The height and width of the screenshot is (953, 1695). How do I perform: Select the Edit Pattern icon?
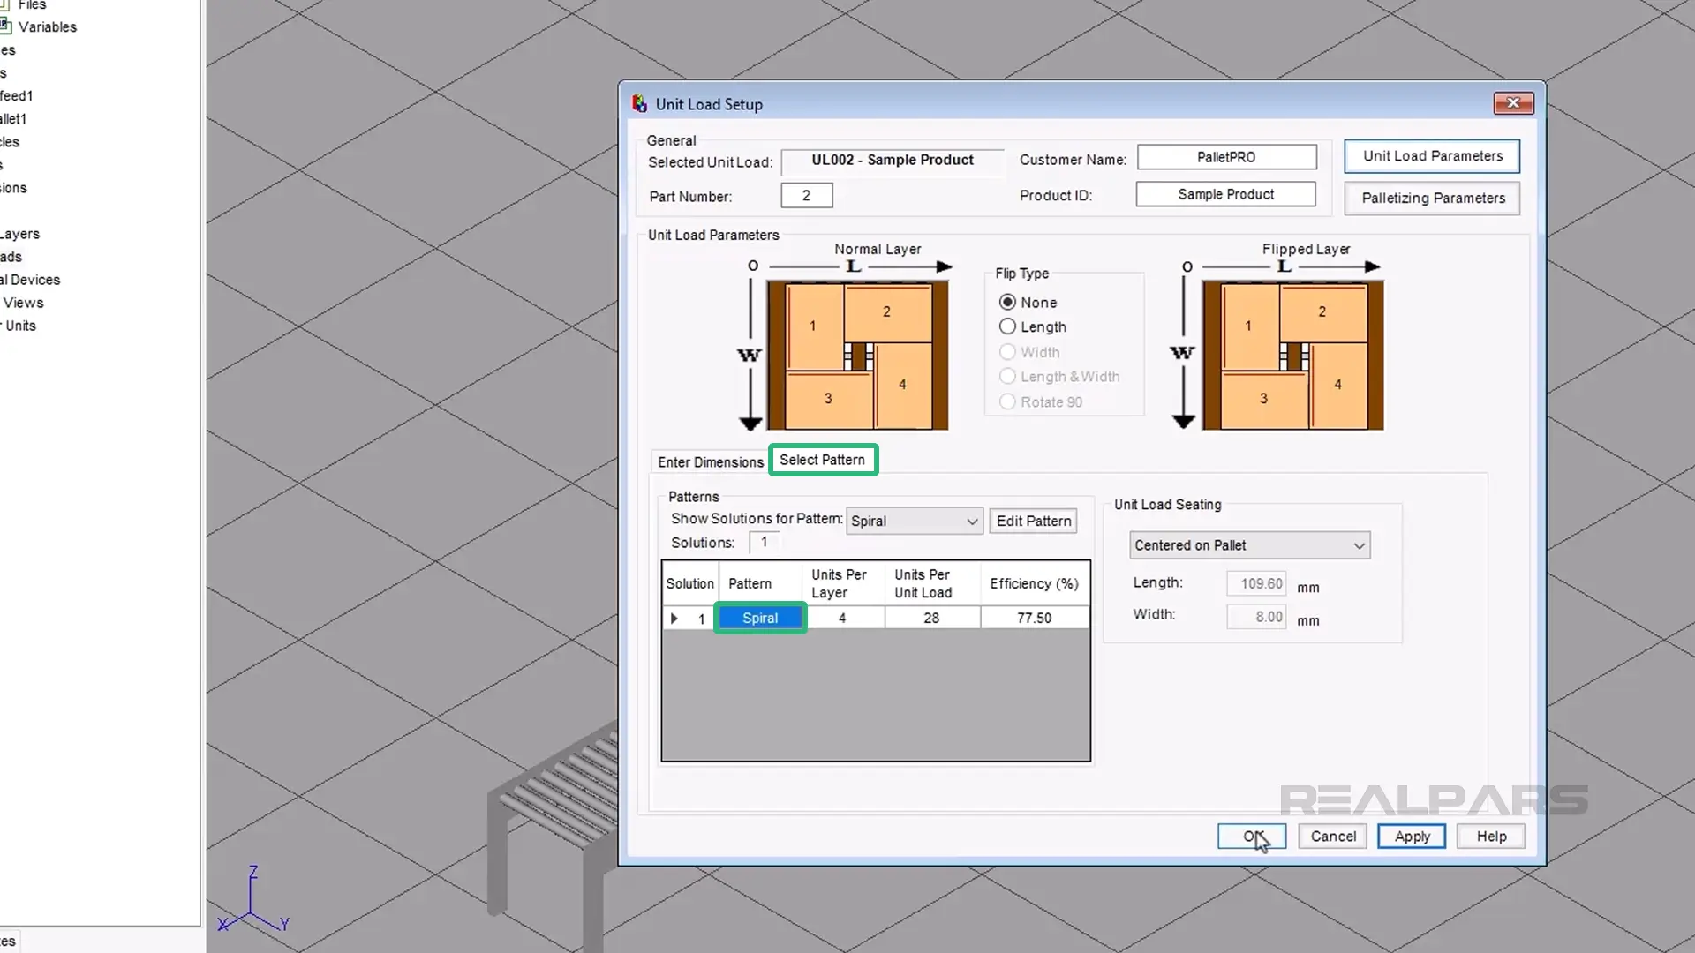tap(1034, 520)
